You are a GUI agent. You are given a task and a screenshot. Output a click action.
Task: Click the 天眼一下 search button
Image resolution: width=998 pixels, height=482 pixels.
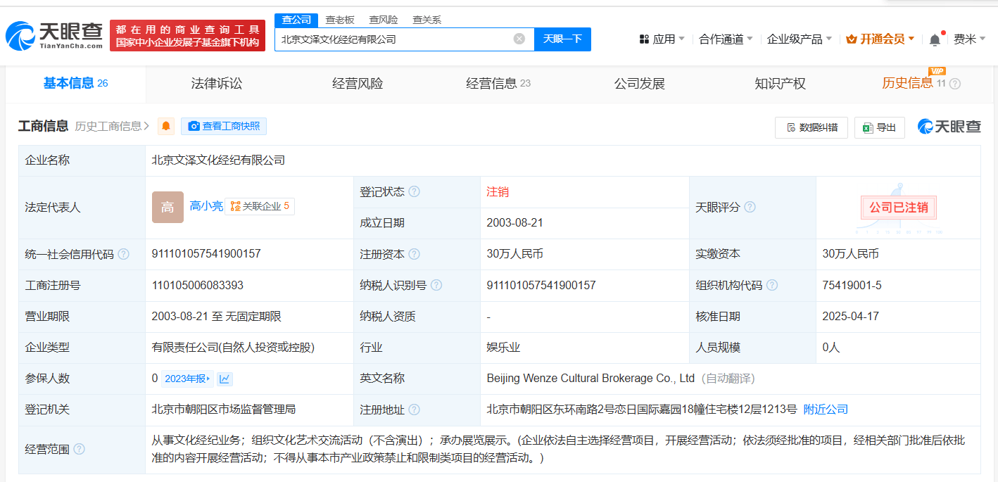pyautogui.click(x=562, y=39)
